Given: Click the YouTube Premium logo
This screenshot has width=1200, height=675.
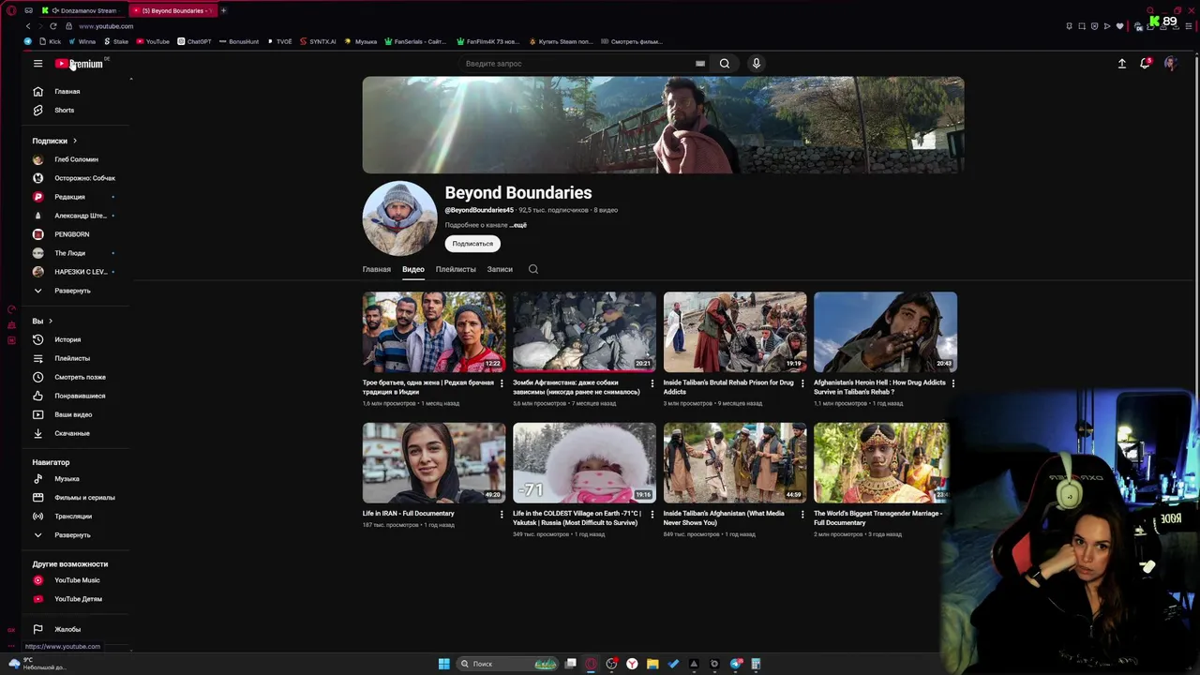Looking at the screenshot, I should click(x=79, y=64).
